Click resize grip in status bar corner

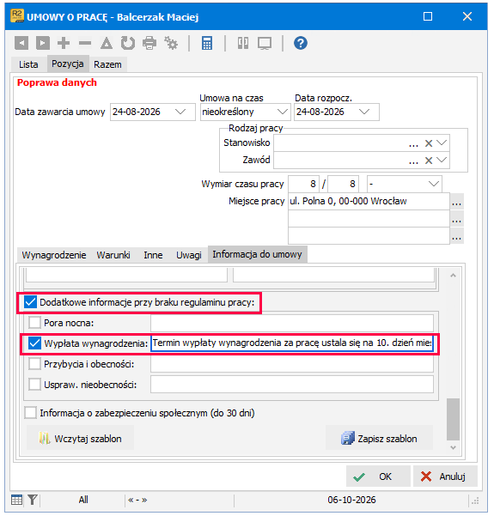coord(475,501)
